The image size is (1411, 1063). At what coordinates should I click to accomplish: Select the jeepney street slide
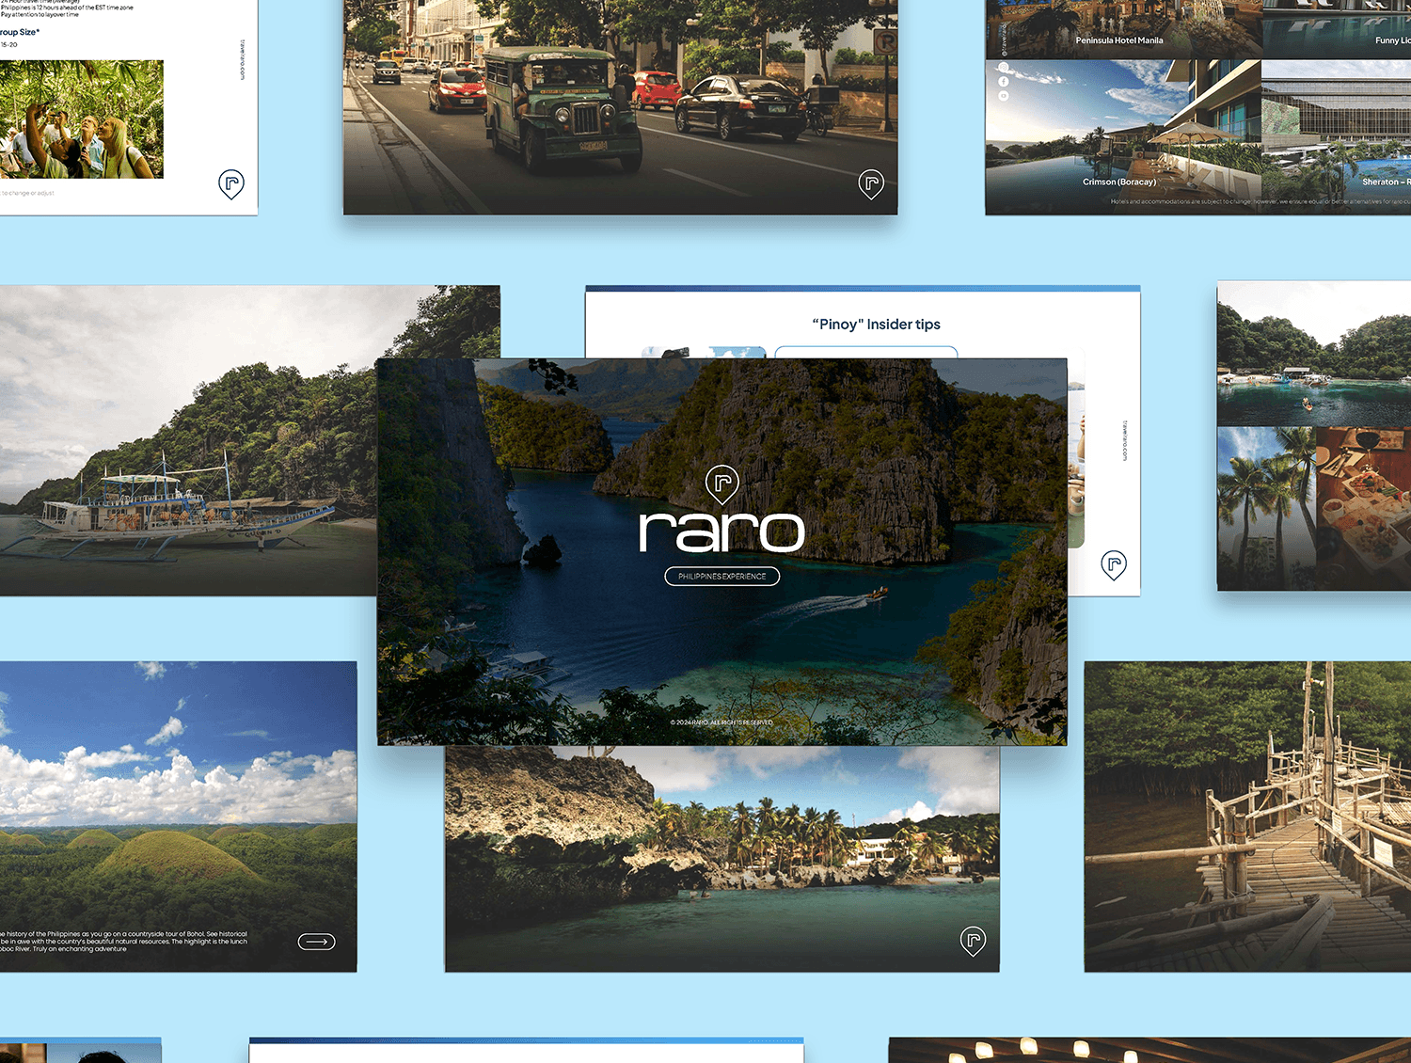620,107
